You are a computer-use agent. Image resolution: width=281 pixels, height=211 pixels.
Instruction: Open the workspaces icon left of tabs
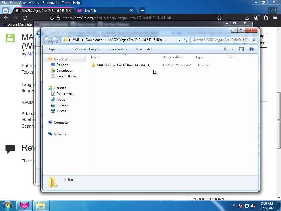(5, 11)
